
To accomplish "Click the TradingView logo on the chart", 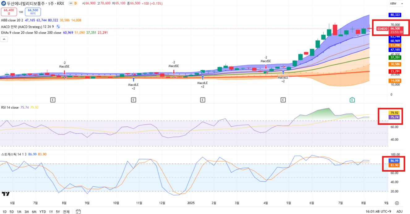I will point(6,194).
